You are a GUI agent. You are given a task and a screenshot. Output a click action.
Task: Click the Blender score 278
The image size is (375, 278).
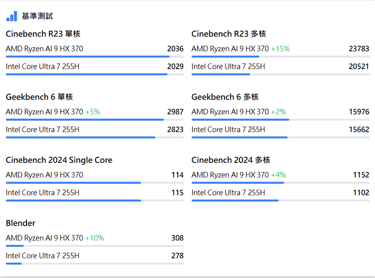pyautogui.click(x=177, y=255)
